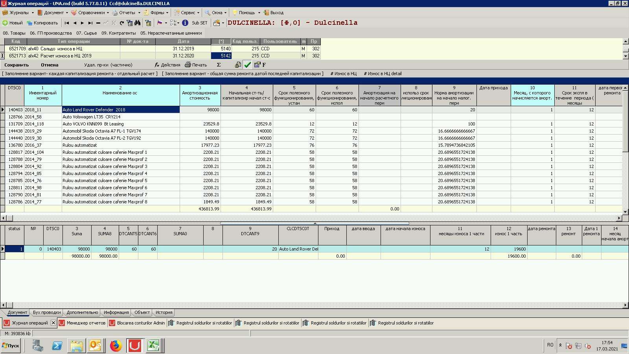This screenshot has height=354, width=629.
Task: Open the Firefox icon in taskbar
Action: [x=116, y=346]
